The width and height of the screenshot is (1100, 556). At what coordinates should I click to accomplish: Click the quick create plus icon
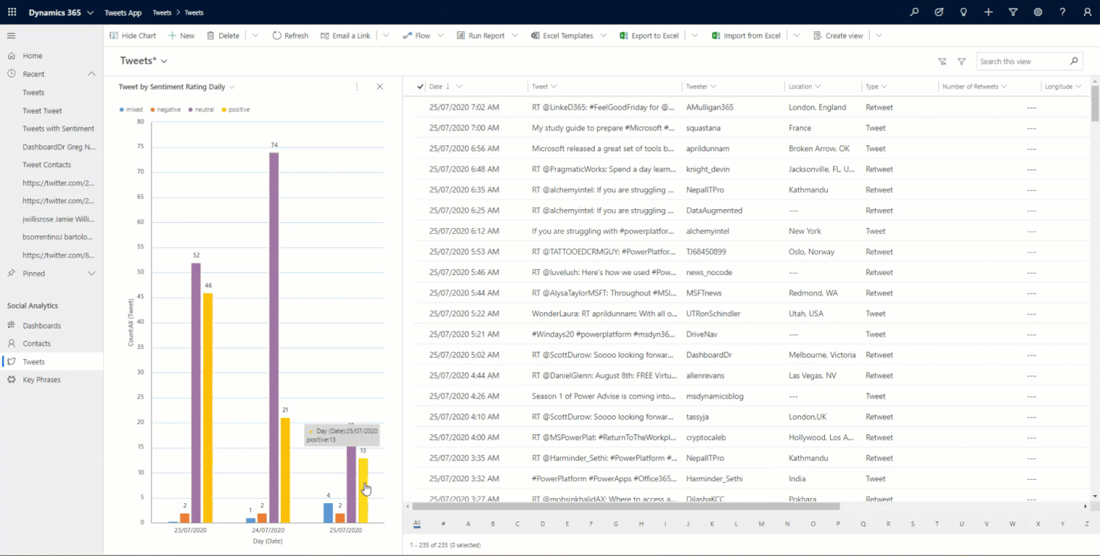[989, 12]
